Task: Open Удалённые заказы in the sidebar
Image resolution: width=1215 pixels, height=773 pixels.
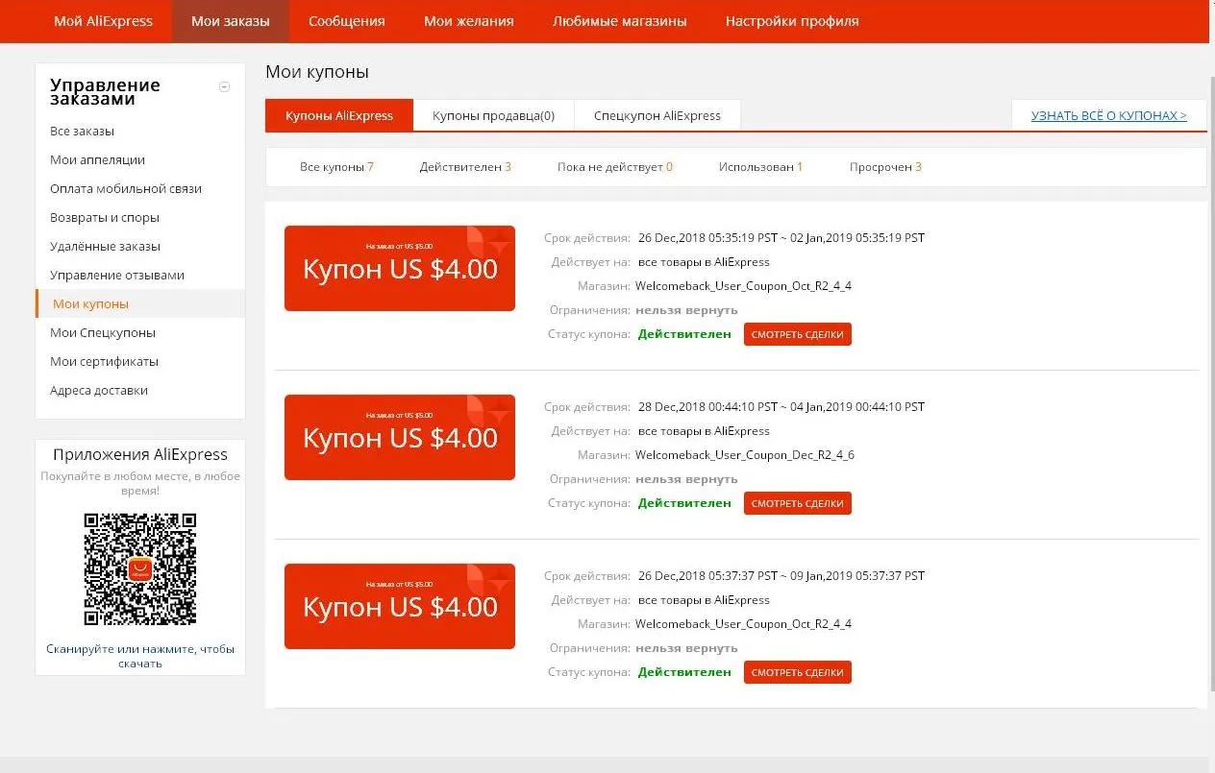Action: [105, 246]
